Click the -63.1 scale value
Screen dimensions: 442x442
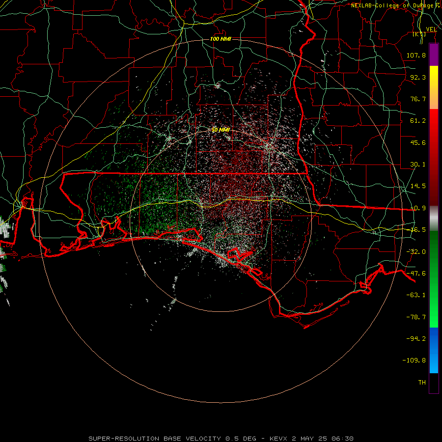pos(416,295)
